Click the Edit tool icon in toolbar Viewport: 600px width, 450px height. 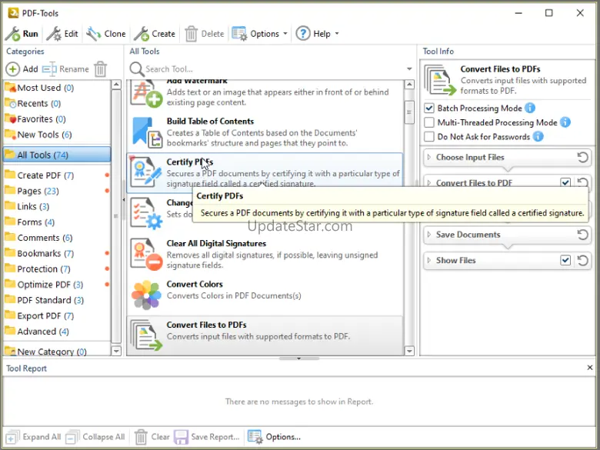click(53, 34)
